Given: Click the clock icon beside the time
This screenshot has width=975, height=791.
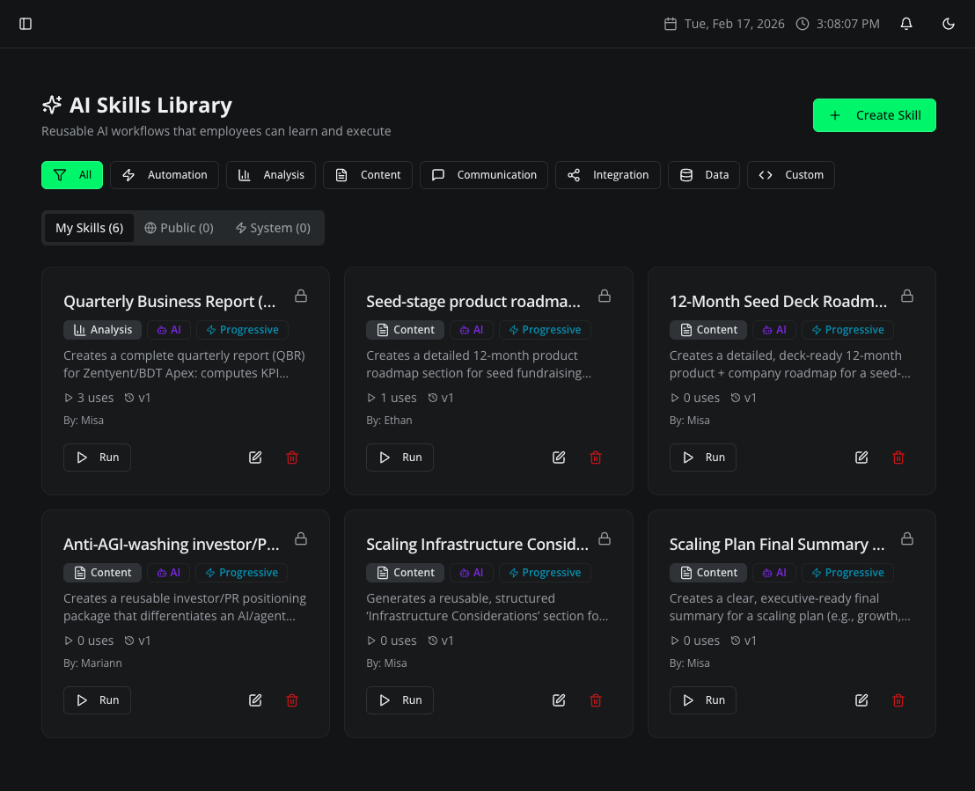Looking at the screenshot, I should coord(802,24).
